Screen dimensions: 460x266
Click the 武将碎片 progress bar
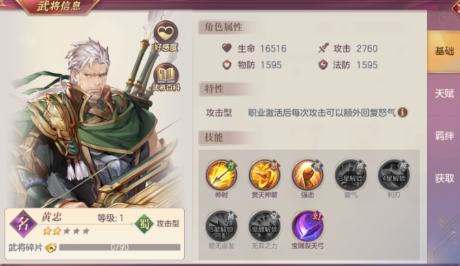coord(120,247)
